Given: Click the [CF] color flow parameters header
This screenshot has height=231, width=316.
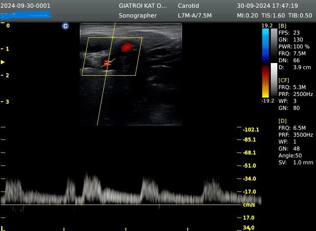Looking at the screenshot, I should [x=283, y=81].
